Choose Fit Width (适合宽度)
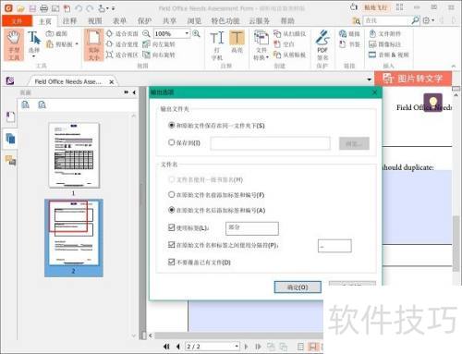The image size is (462, 354). pyautogui.click(x=122, y=44)
